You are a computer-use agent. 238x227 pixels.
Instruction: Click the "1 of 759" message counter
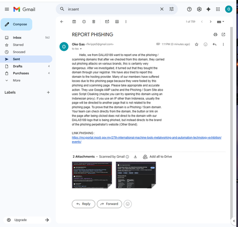[190, 22]
